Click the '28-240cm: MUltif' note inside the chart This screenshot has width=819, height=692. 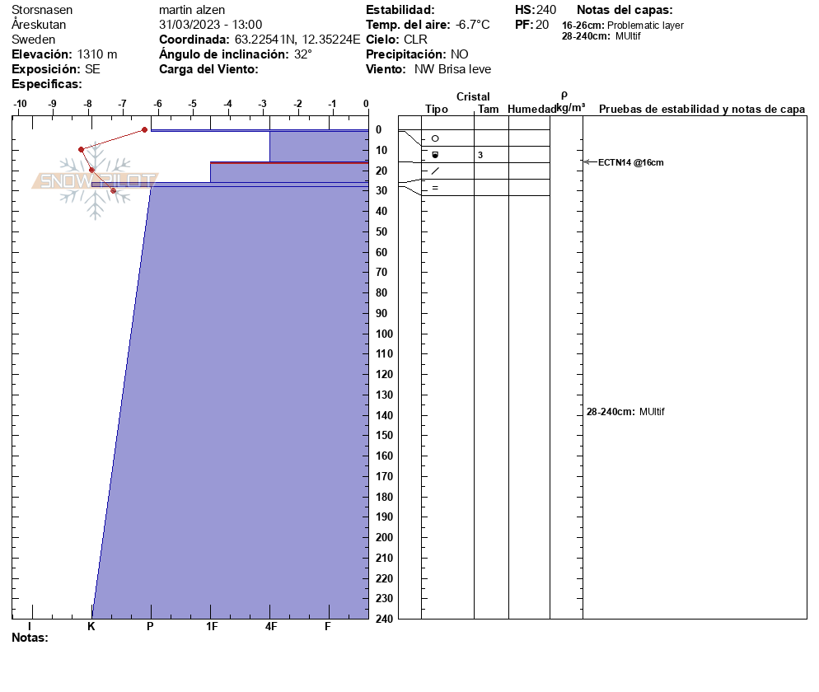pos(625,412)
